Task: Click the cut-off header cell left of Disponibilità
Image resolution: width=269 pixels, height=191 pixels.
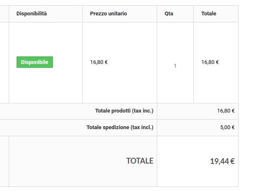Action: [4, 14]
